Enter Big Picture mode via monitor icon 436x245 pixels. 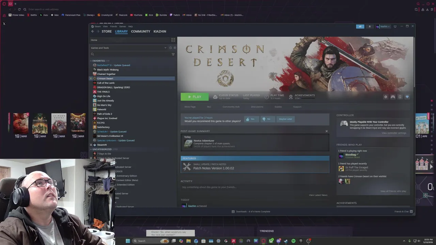tap(395, 26)
